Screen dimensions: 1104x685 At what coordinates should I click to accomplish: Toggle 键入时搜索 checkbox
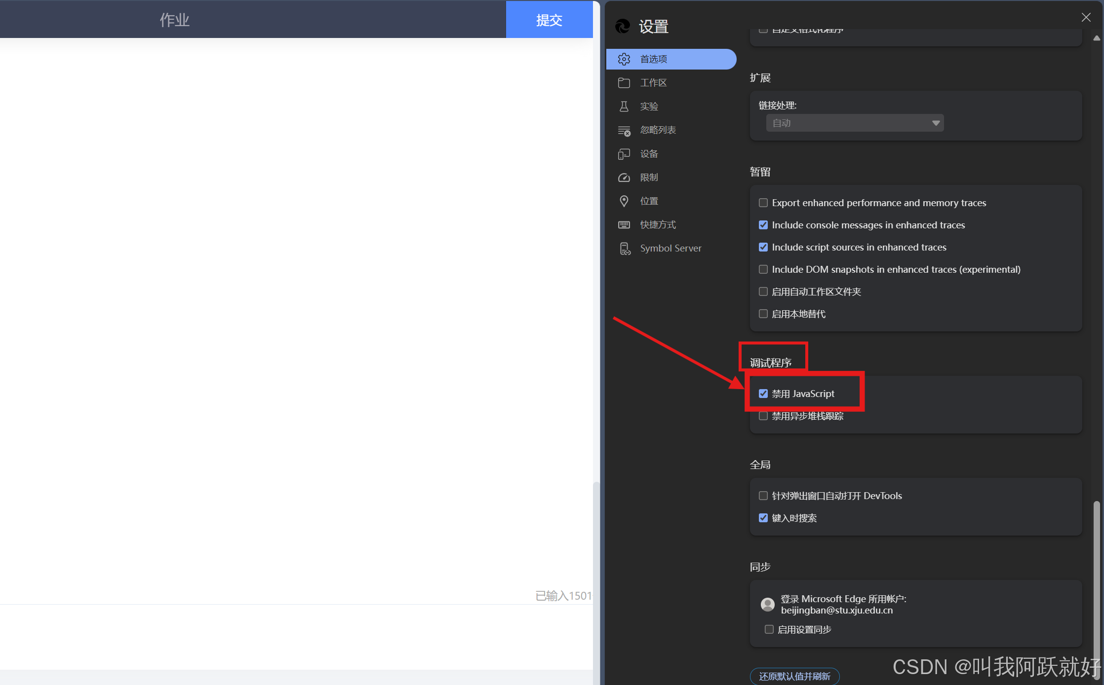[x=763, y=518]
